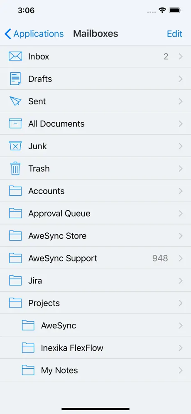Open Trash via its right chevron
The image size is (191, 414).
[x=181, y=168]
